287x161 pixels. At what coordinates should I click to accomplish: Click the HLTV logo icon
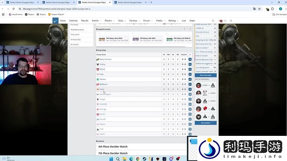[x=55, y=21]
